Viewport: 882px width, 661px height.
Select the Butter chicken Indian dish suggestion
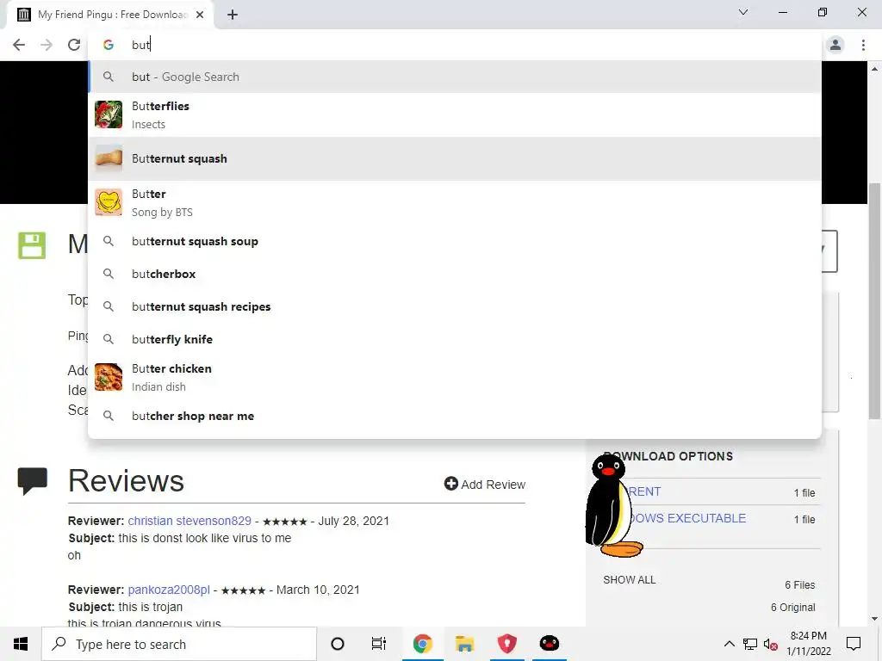point(455,377)
